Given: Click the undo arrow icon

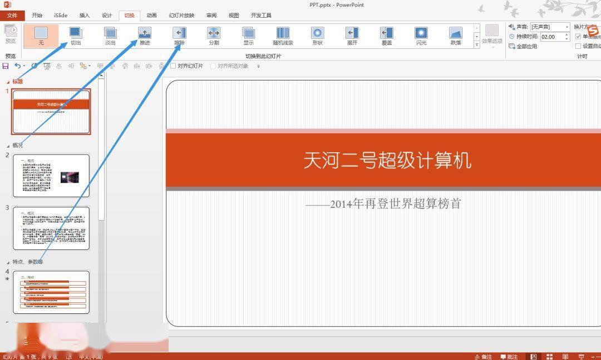Looking at the screenshot, I should coord(17,66).
